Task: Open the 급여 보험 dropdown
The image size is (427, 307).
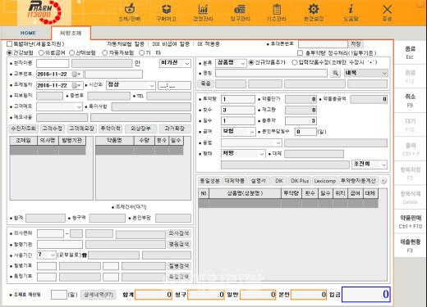Action: coord(238,132)
